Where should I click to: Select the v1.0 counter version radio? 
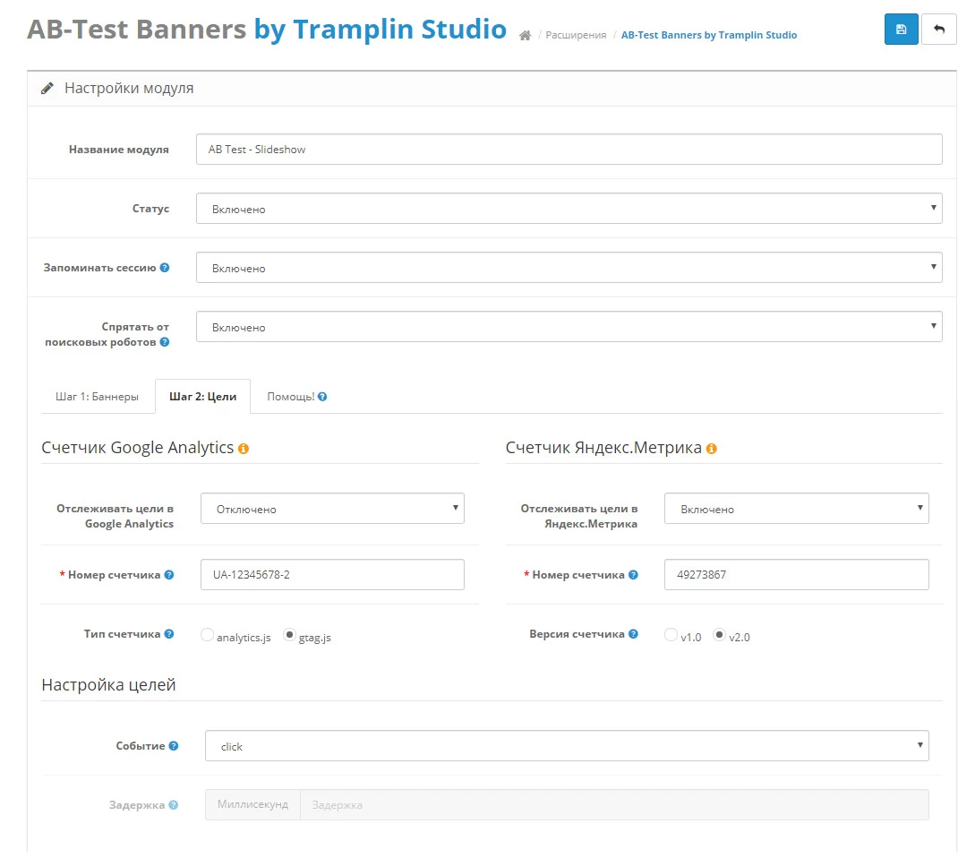(671, 635)
